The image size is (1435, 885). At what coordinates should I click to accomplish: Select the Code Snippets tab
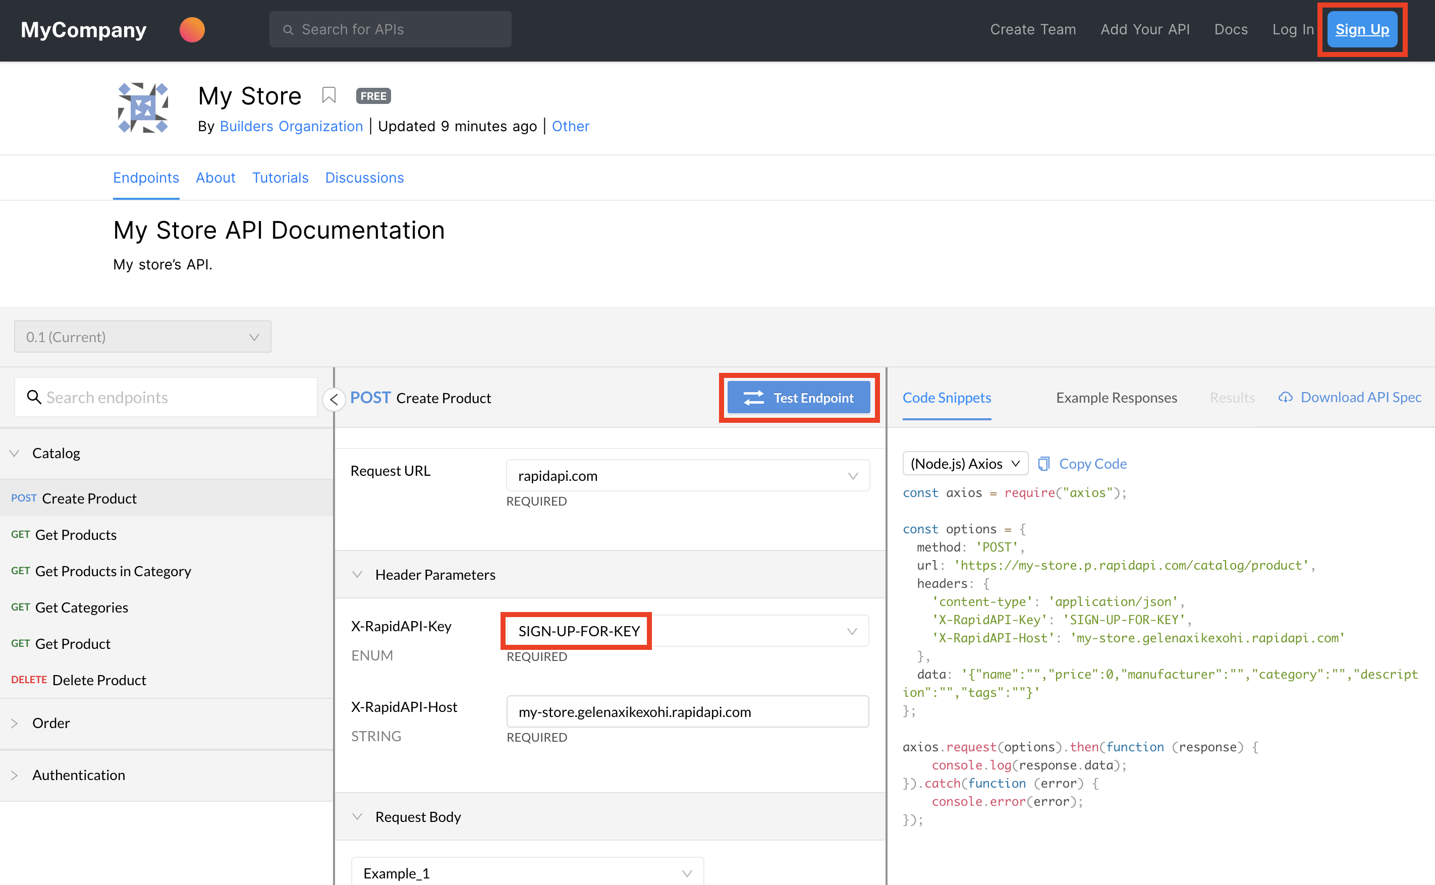point(947,398)
